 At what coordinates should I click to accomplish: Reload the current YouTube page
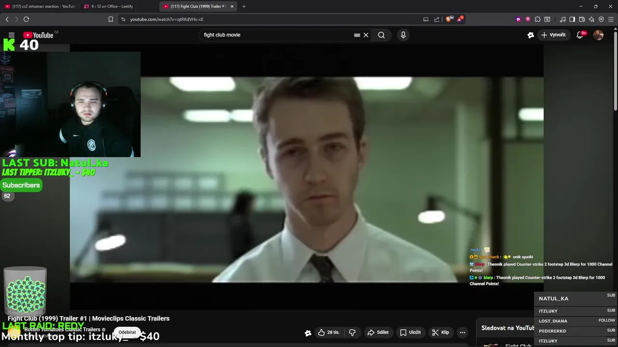pyautogui.click(x=26, y=19)
